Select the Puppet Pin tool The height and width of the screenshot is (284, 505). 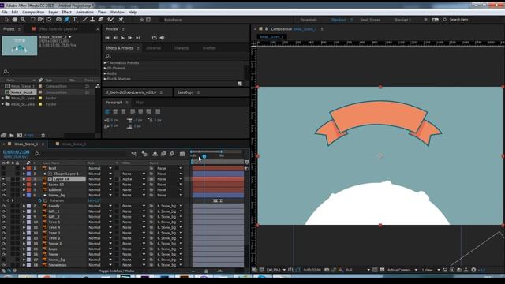click(121, 20)
